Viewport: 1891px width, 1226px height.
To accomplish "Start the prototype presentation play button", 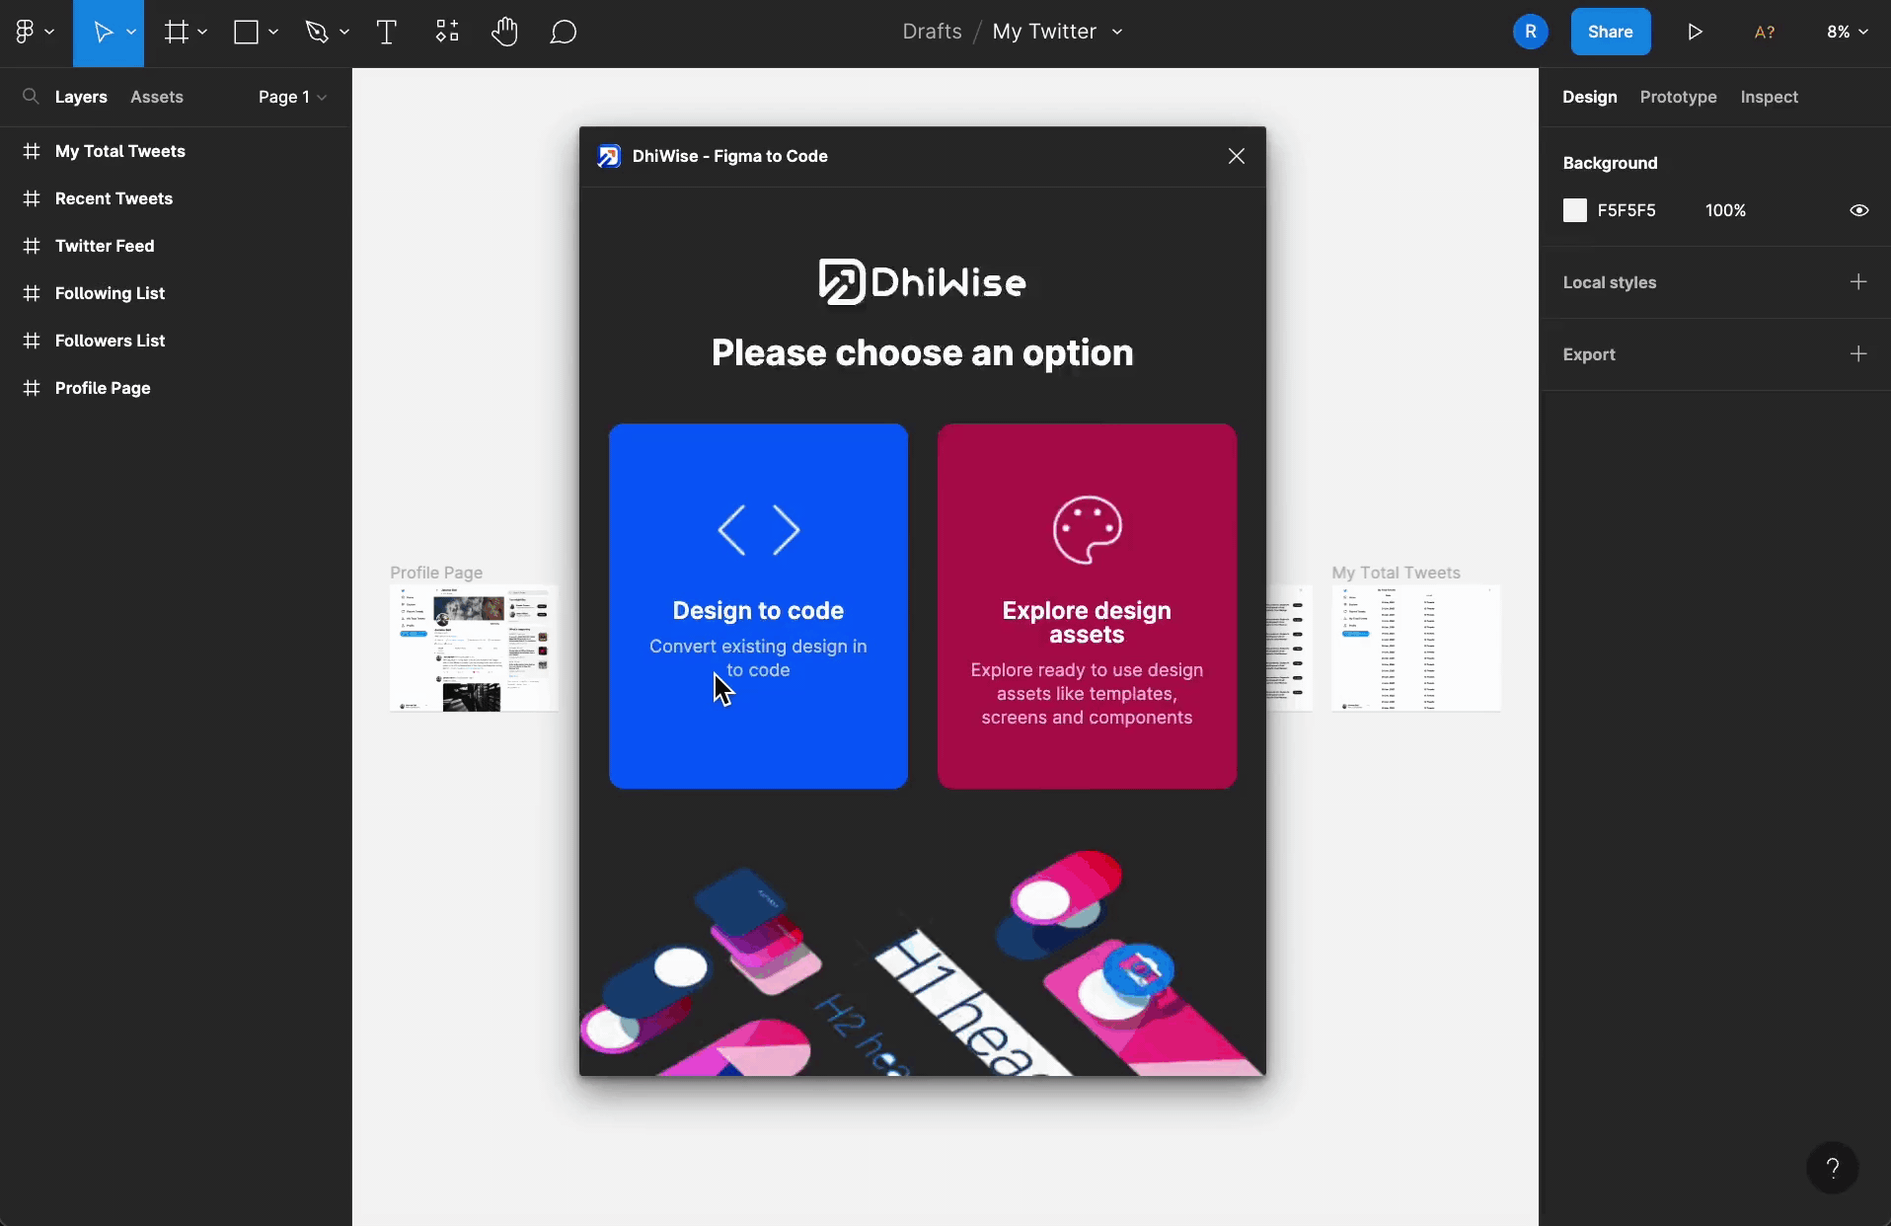I will tap(1695, 32).
